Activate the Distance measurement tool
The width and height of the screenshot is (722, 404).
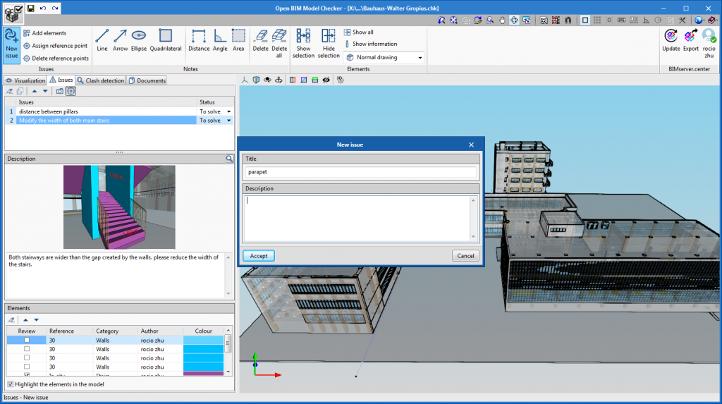click(199, 39)
